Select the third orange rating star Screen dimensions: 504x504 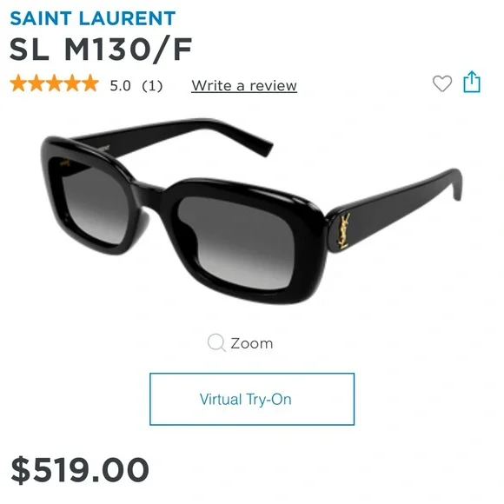55,83
